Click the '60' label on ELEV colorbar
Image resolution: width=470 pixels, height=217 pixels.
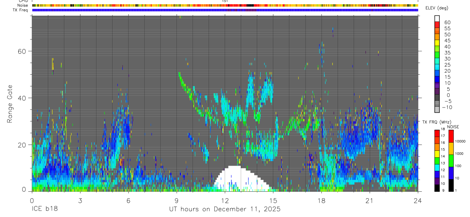pyautogui.click(x=447, y=22)
